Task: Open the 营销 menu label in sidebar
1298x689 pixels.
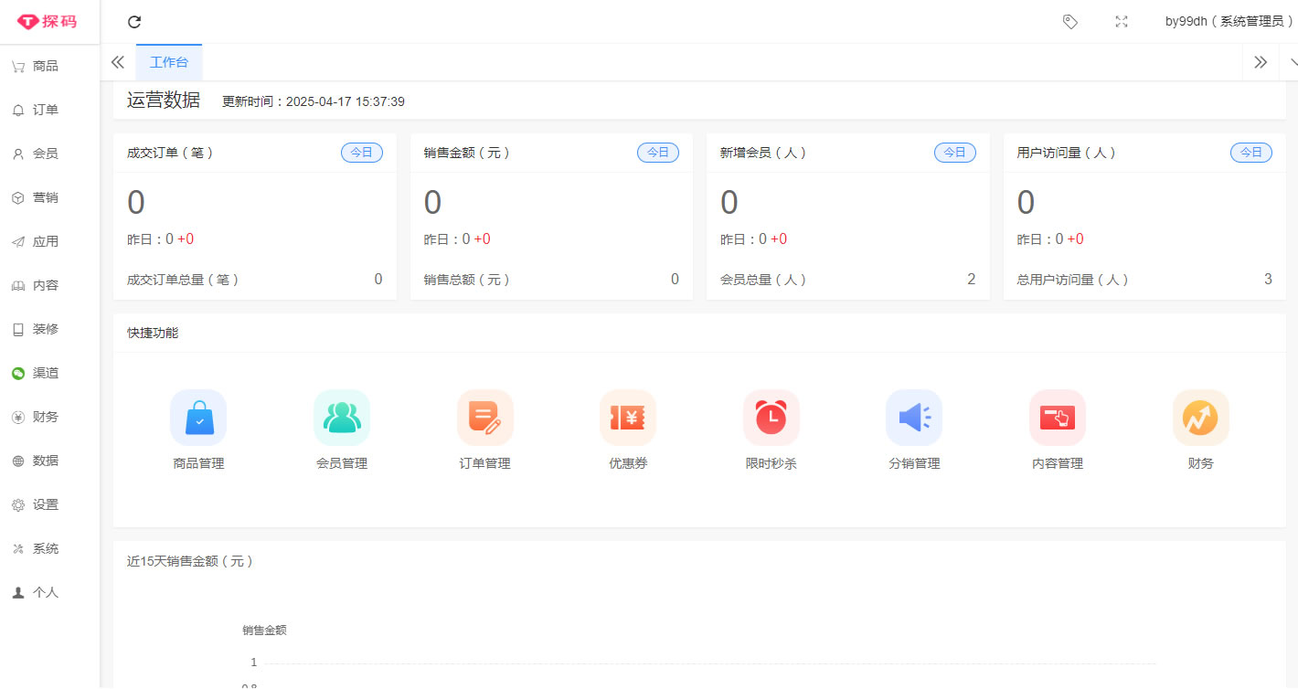Action: 46,198
